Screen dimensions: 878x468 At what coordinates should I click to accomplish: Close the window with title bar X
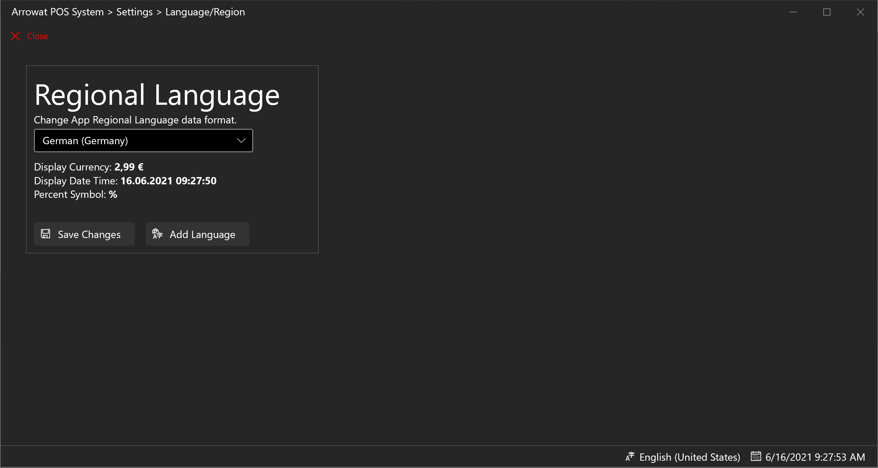[x=860, y=12]
